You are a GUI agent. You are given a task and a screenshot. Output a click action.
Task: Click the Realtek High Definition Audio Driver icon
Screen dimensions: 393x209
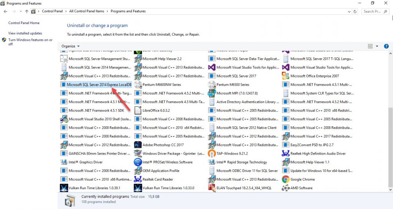[286, 153]
